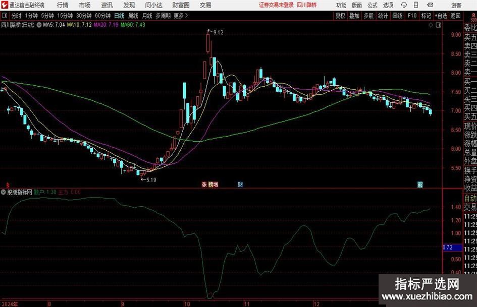Click the MA5: 7.04 indicator label
Viewport: 477px width, 307px height.
click(x=54, y=25)
